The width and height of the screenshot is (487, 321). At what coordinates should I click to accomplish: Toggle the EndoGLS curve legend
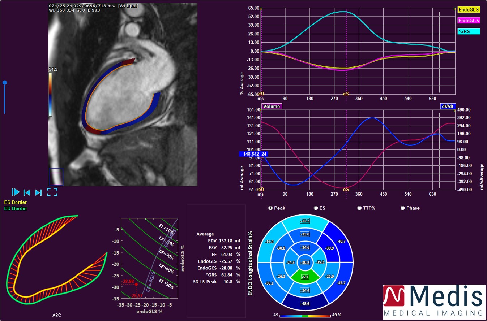pos(469,10)
